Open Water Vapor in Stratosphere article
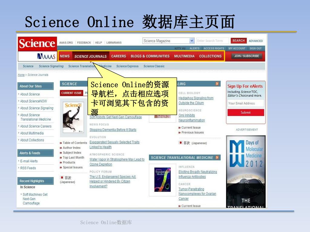 click(117, 162)
